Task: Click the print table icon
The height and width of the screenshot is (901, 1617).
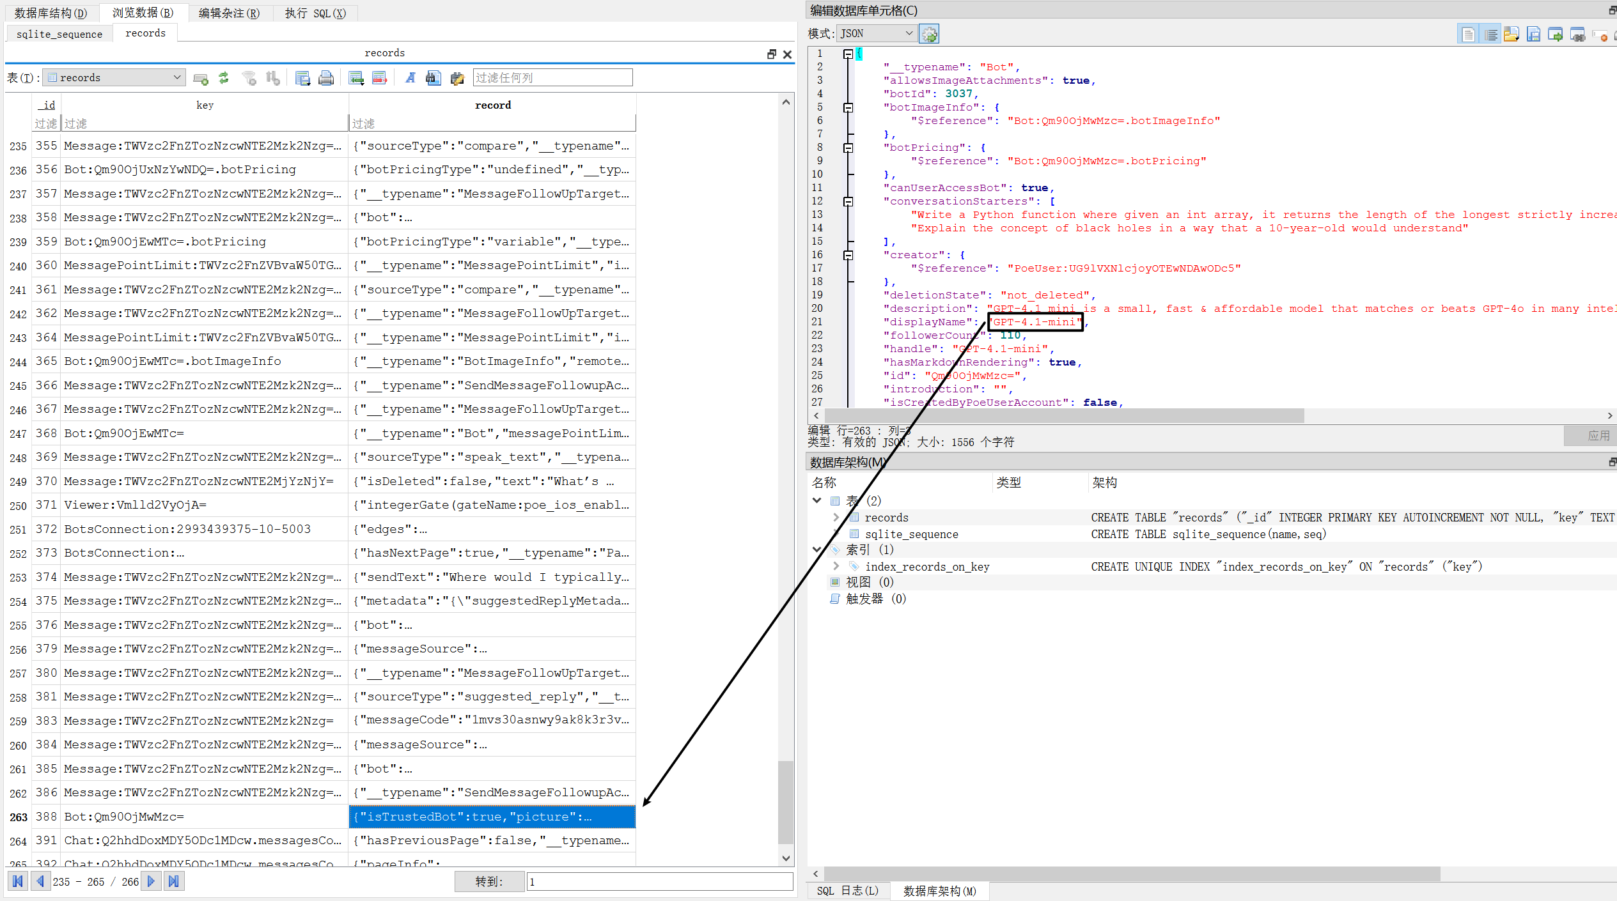Action: [x=326, y=78]
